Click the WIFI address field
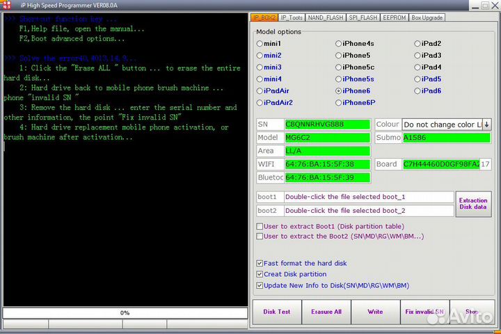This screenshot has height=334, width=501. pos(327,164)
